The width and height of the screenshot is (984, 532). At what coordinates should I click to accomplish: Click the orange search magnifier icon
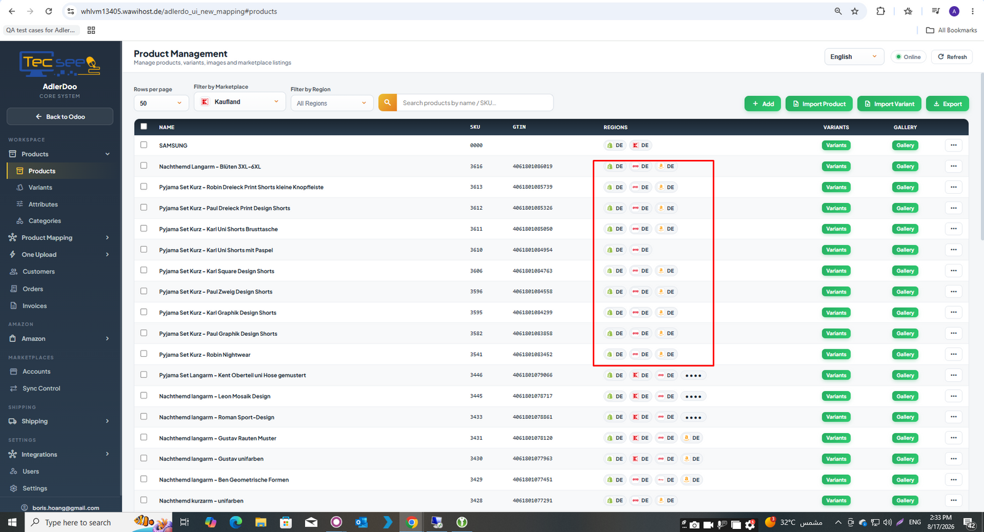[387, 103]
